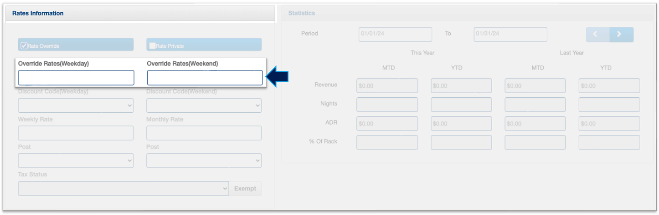Open the Tax Status dropdown
659x215 pixels.
click(123, 188)
